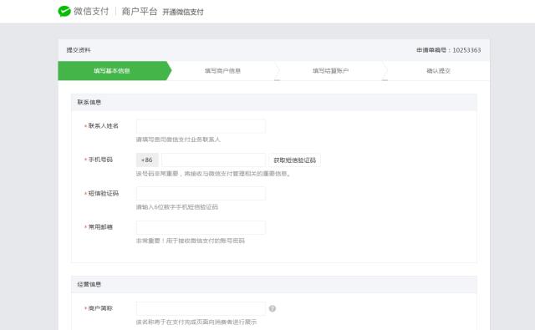Click the 联系人姓名 input field
This screenshot has height=330, width=535.
point(201,126)
